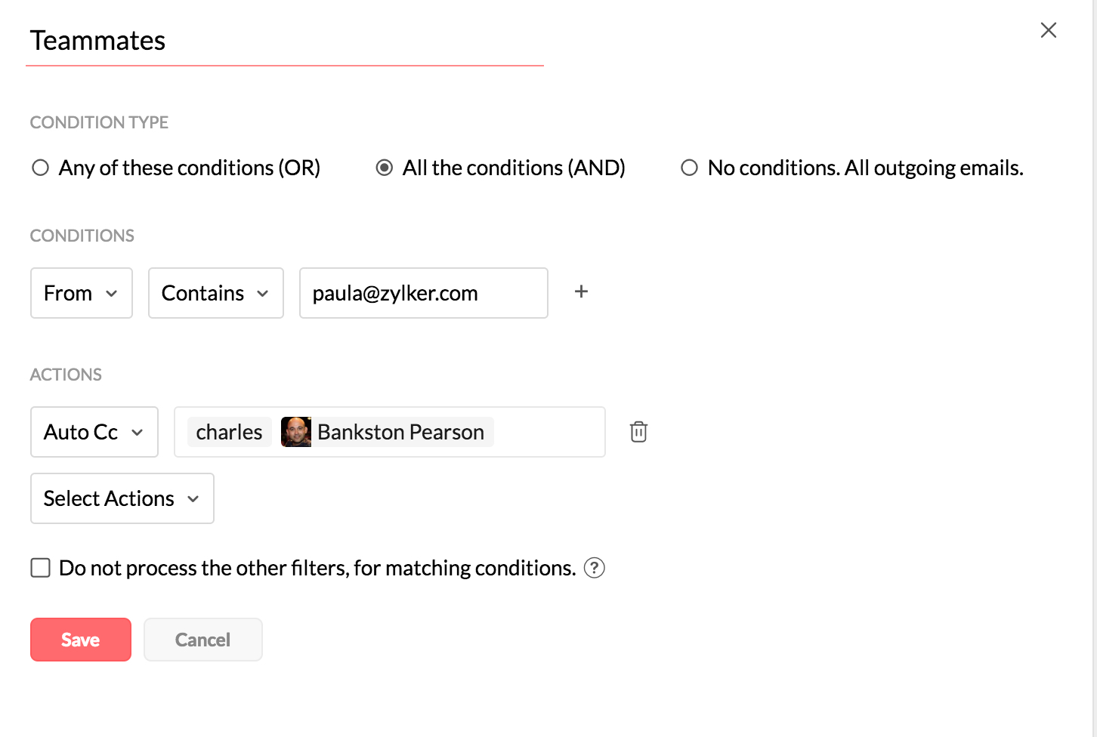Image resolution: width=1097 pixels, height=737 pixels.
Task: Select Any of these conditions (OR)
Action: [41, 168]
